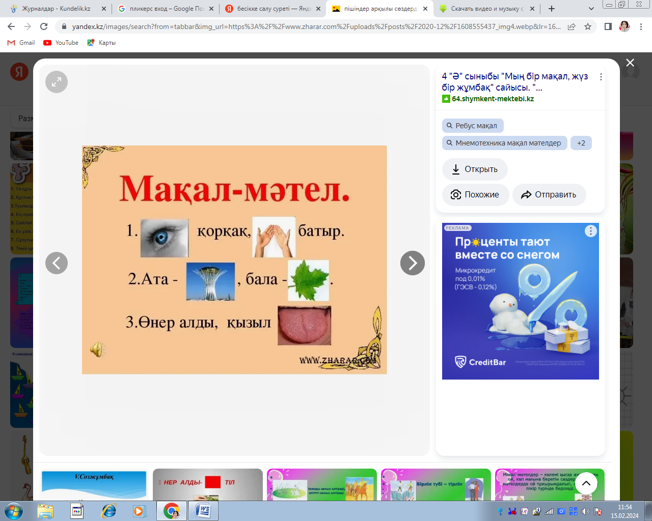Open the OneNote tray icon
Image resolution: width=652 pixels, height=521 pixels.
(524, 511)
